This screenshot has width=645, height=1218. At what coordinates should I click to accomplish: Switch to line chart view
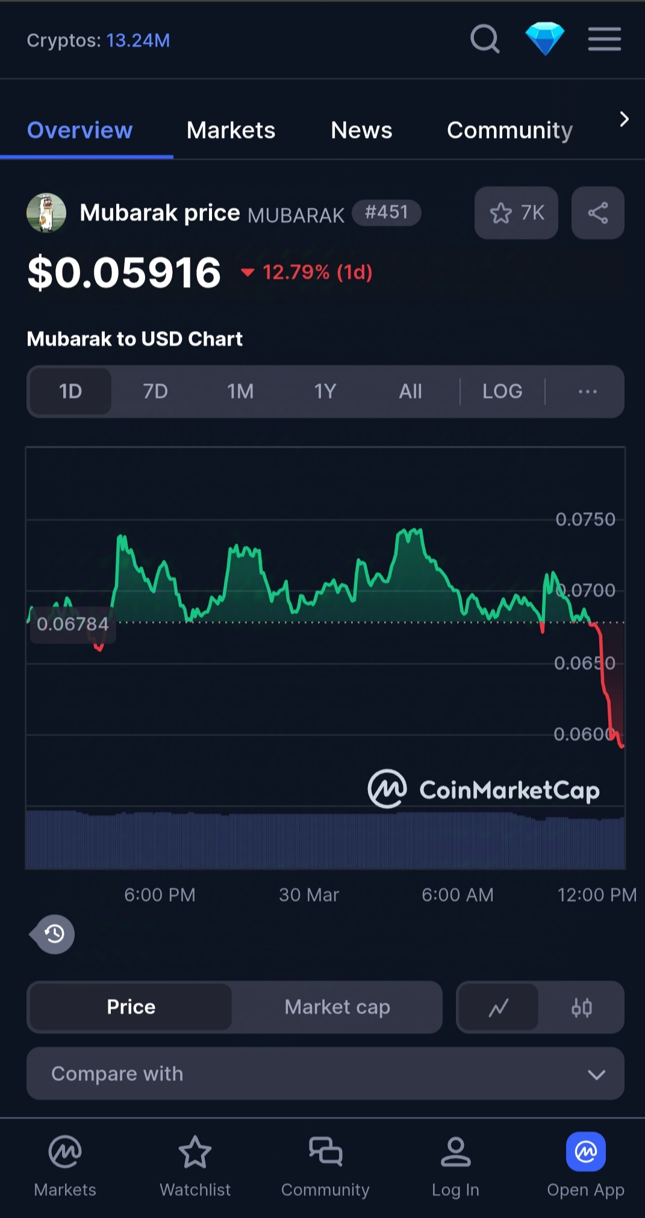(x=498, y=1007)
